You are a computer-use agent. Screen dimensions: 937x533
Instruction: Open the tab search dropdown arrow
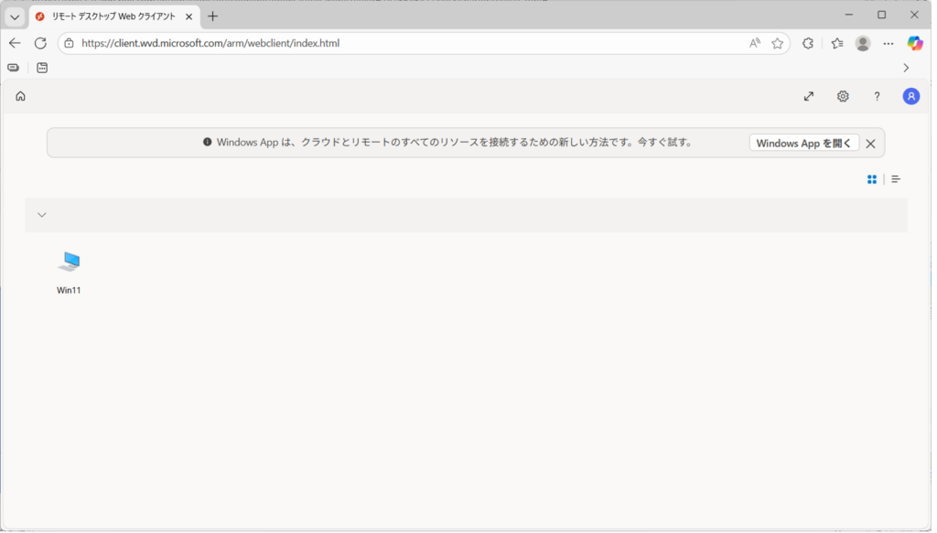coord(15,16)
